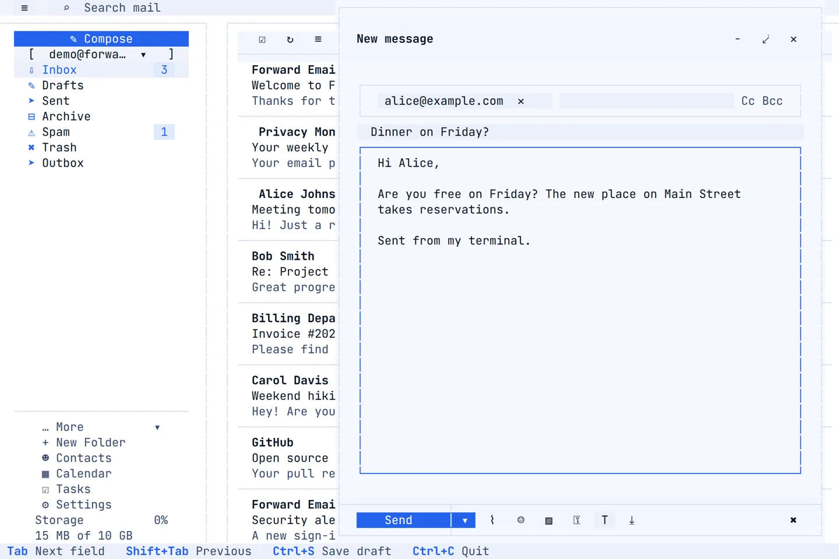This screenshot has height=559, width=839.
Task: Click the subject field 'Dinner on Friday?'
Action: (580, 132)
